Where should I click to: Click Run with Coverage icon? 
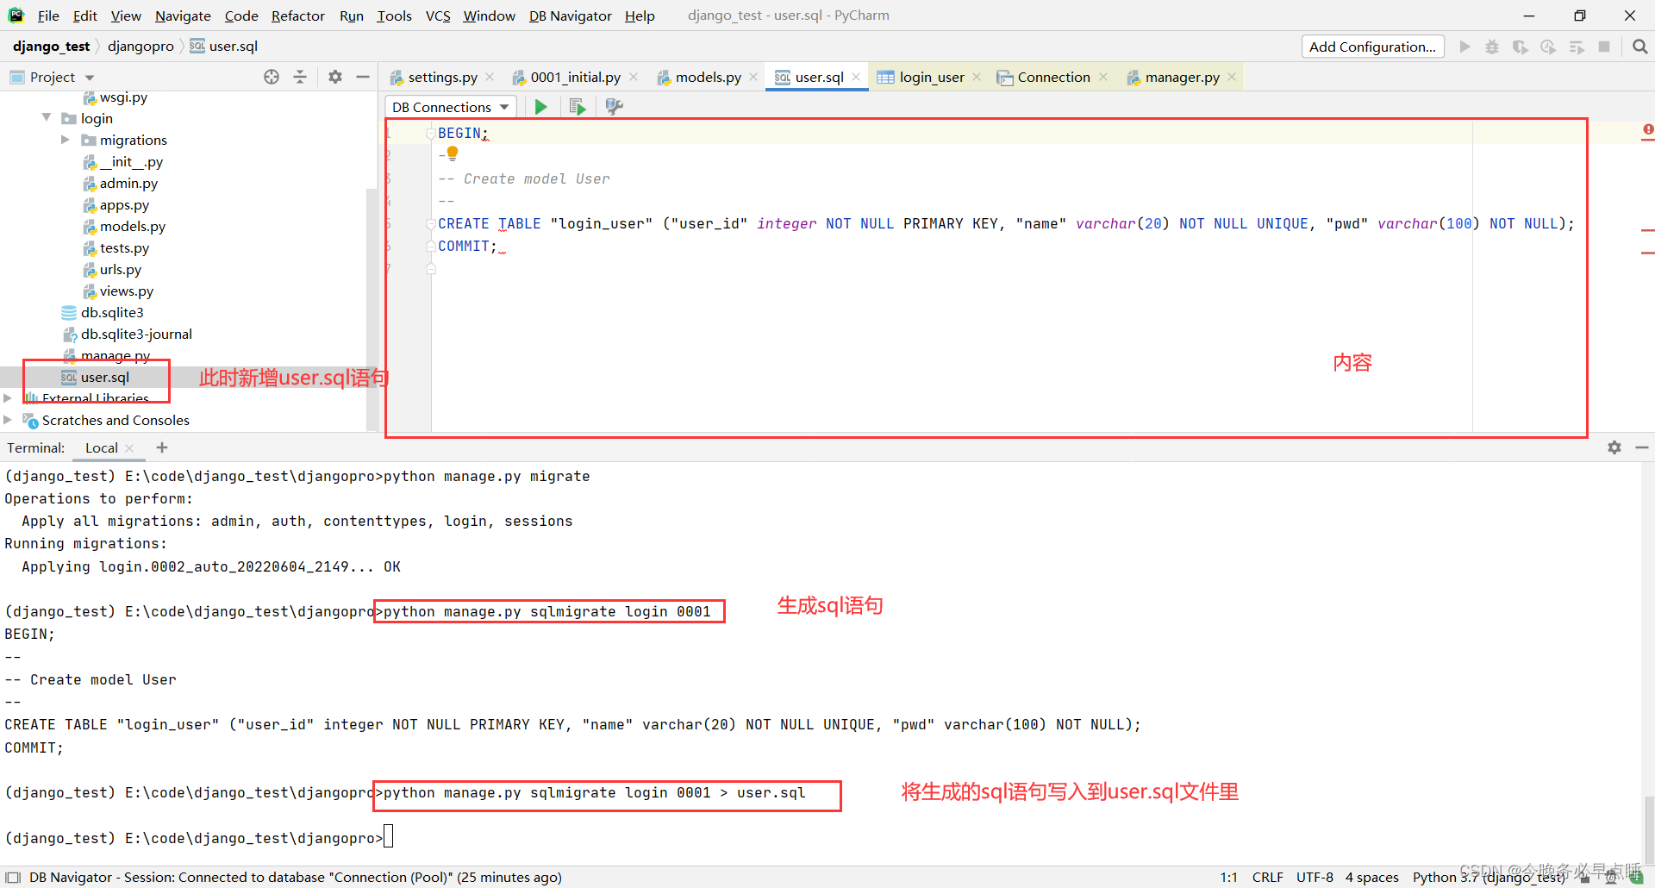tap(1521, 47)
